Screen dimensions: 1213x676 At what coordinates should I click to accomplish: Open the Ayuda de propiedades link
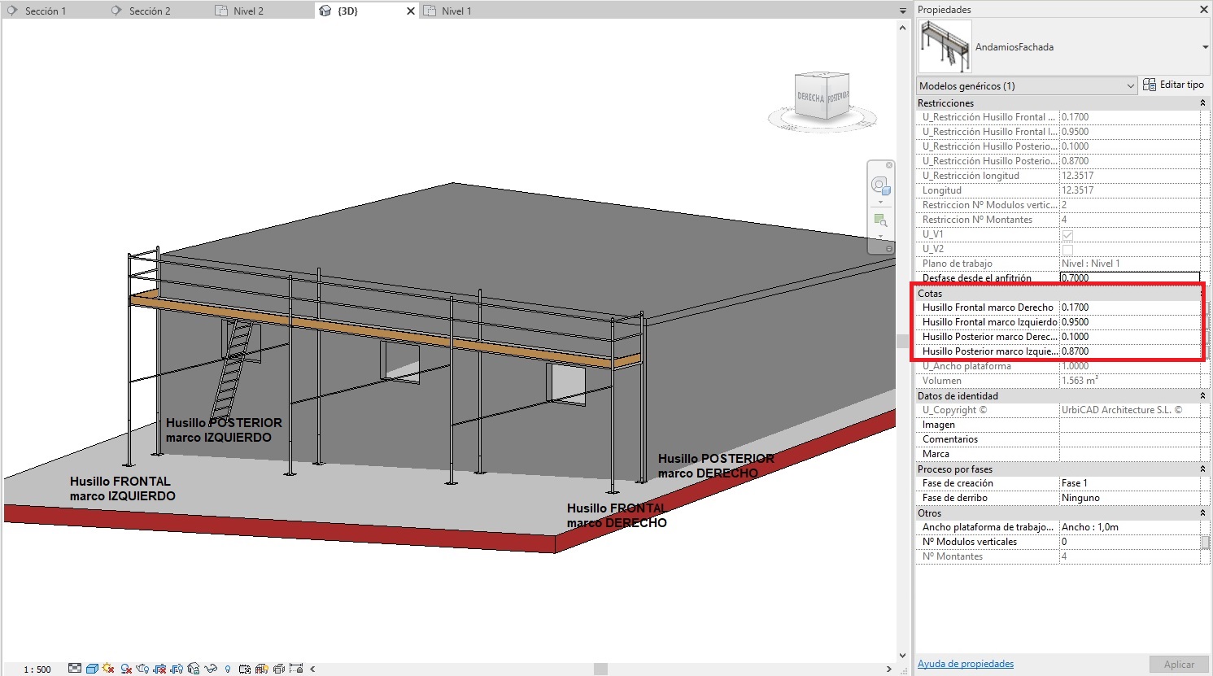(966, 664)
